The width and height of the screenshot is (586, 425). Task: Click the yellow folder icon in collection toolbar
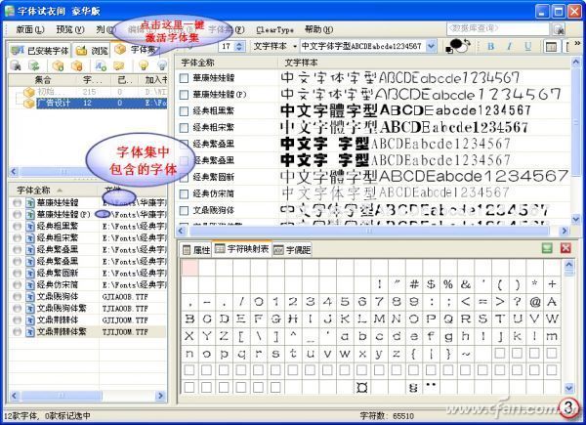pos(119,65)
